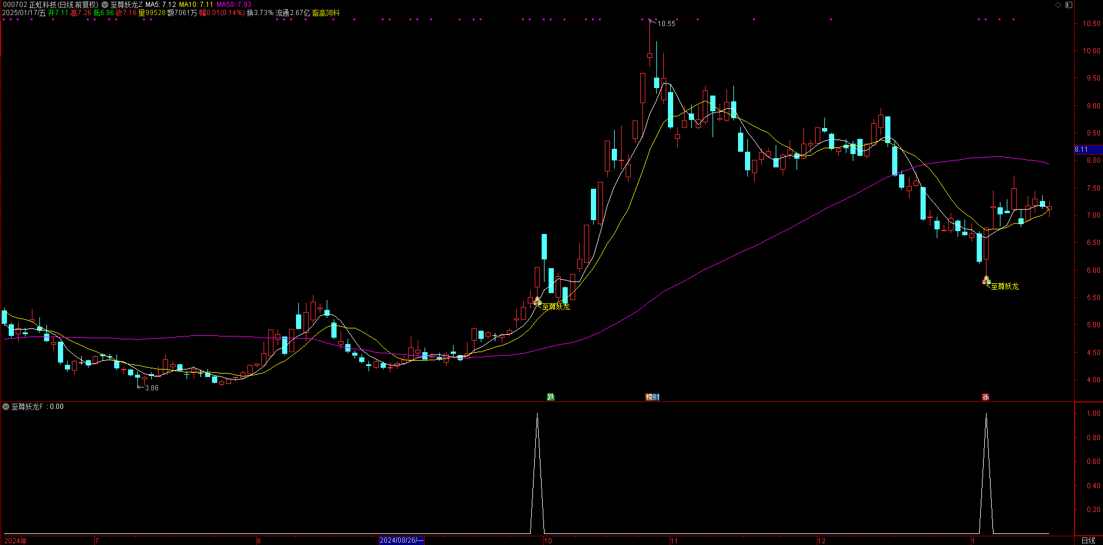Click the month 12 tick on time axis

[x=821, y=541]
